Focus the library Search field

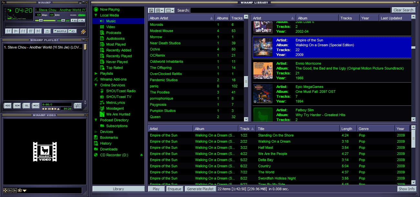coord(290,10)
